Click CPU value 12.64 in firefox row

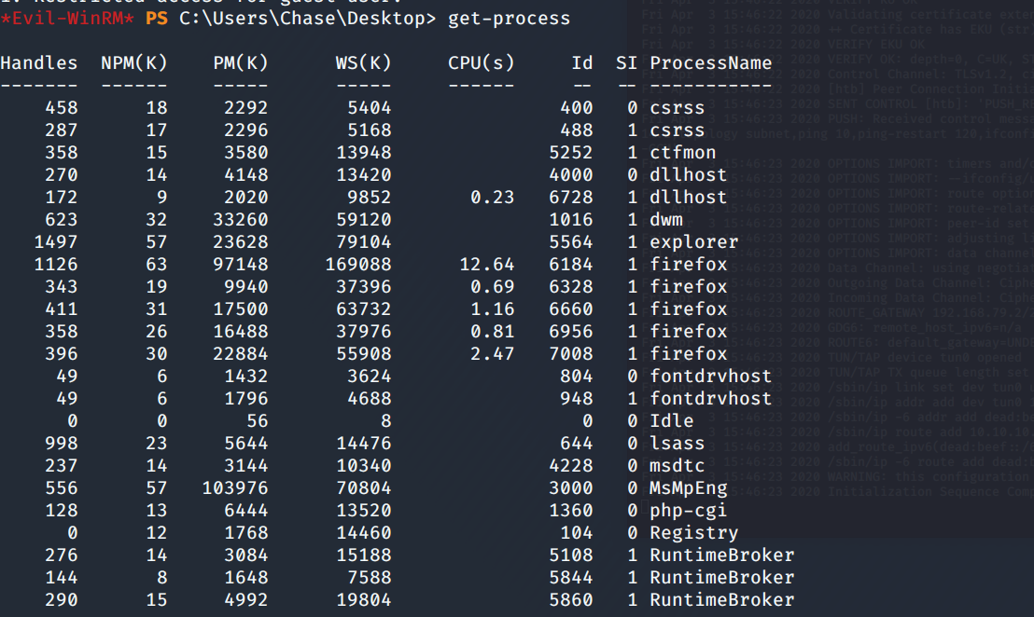tap(487, 265)
